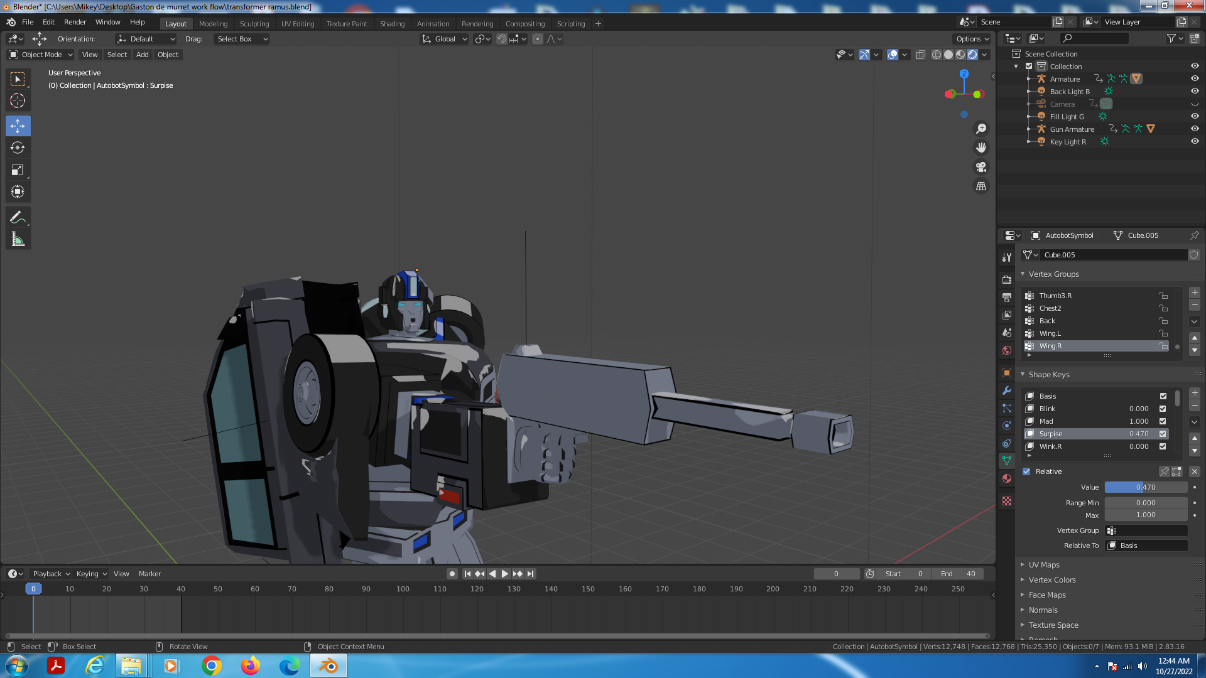Open the Material properties tab

1007,478
